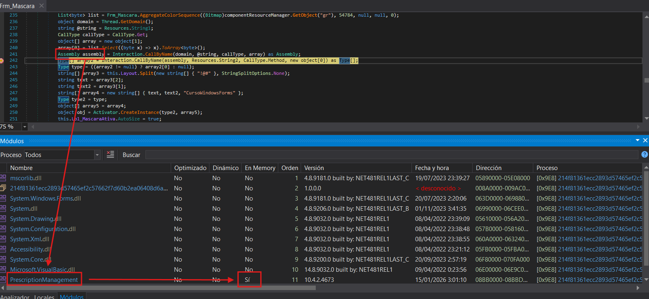Close the Frm_Mascara tab
This screenshot has width=649, height=299.
click(42, 6)
